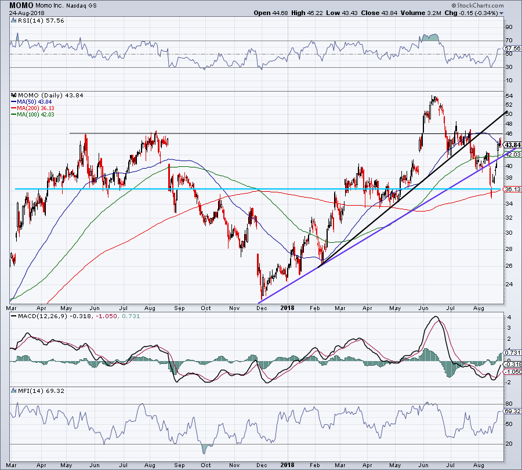Open the dropdown arrow after Chg value
This screenshot has height=470, width=522.
(x=501, y=13)
